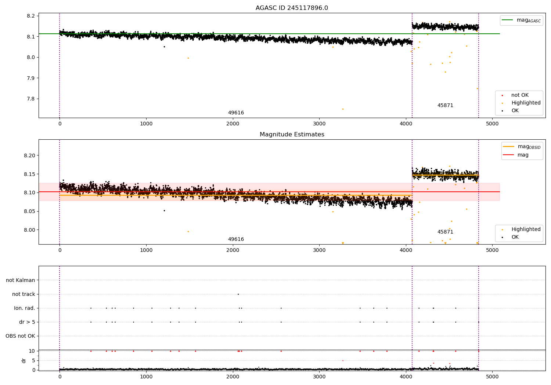This screenshot has height=385, width=551.
Task: Click the 'not track' y-axis label
Action: (x=24, y=294)
